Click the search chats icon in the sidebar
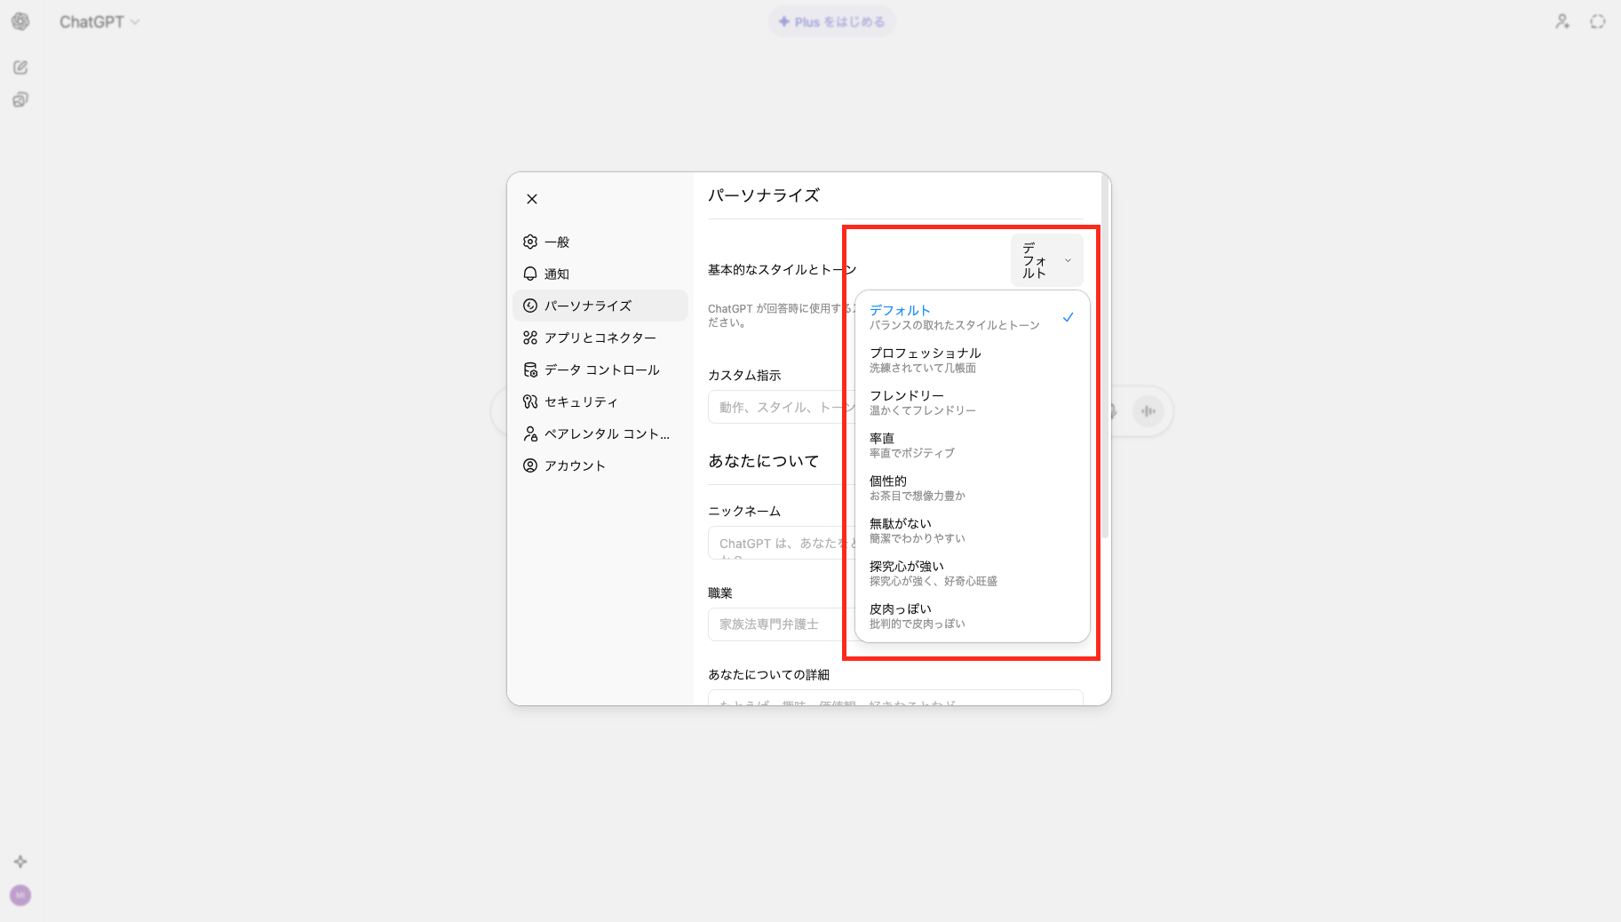1621x922 pixels. click(20, 99)
